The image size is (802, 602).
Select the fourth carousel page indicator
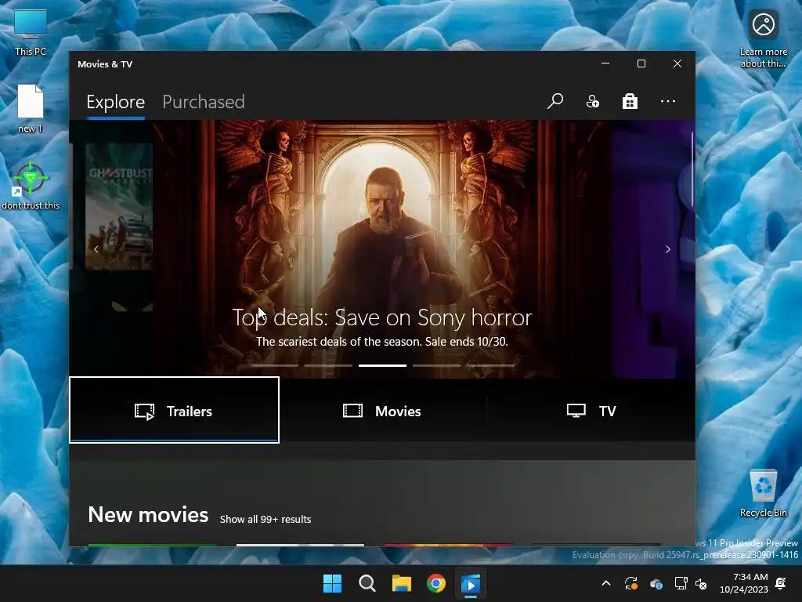(437, 365)
